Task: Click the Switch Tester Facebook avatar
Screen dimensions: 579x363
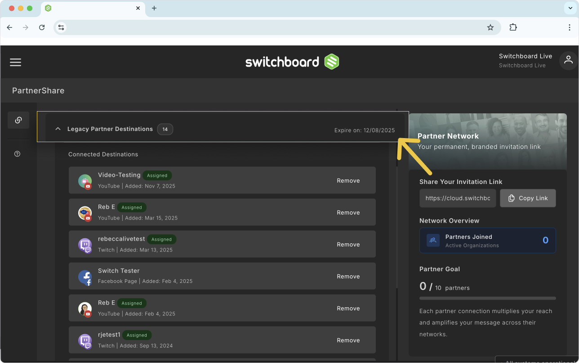Action: coord(85,277)
